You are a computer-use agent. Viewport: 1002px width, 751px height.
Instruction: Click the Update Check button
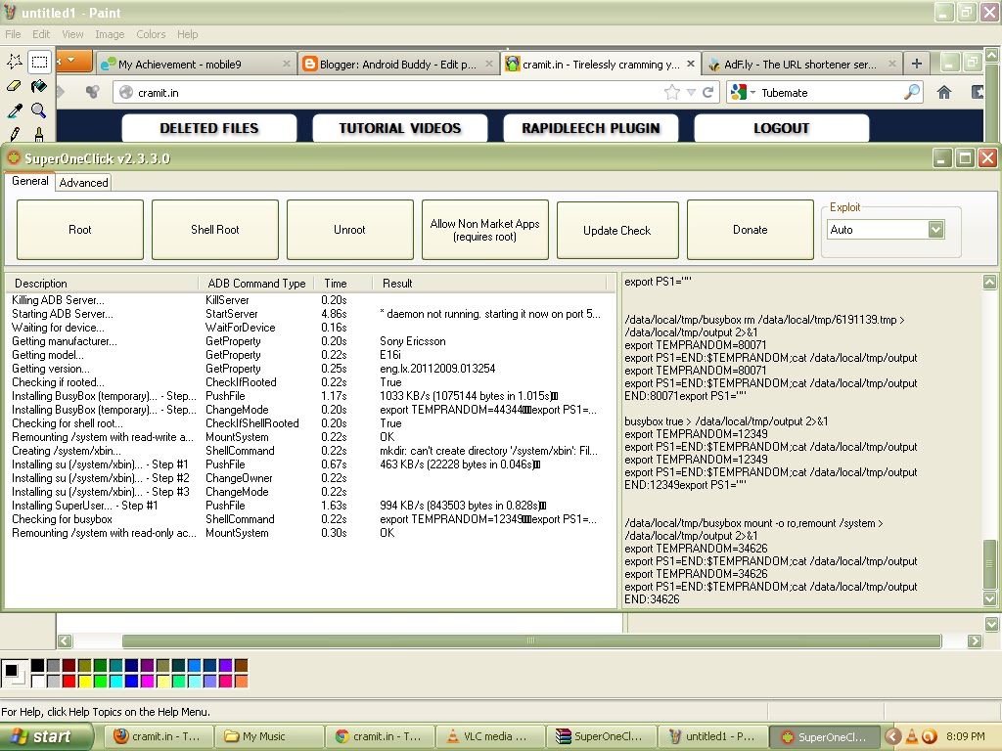617,231
